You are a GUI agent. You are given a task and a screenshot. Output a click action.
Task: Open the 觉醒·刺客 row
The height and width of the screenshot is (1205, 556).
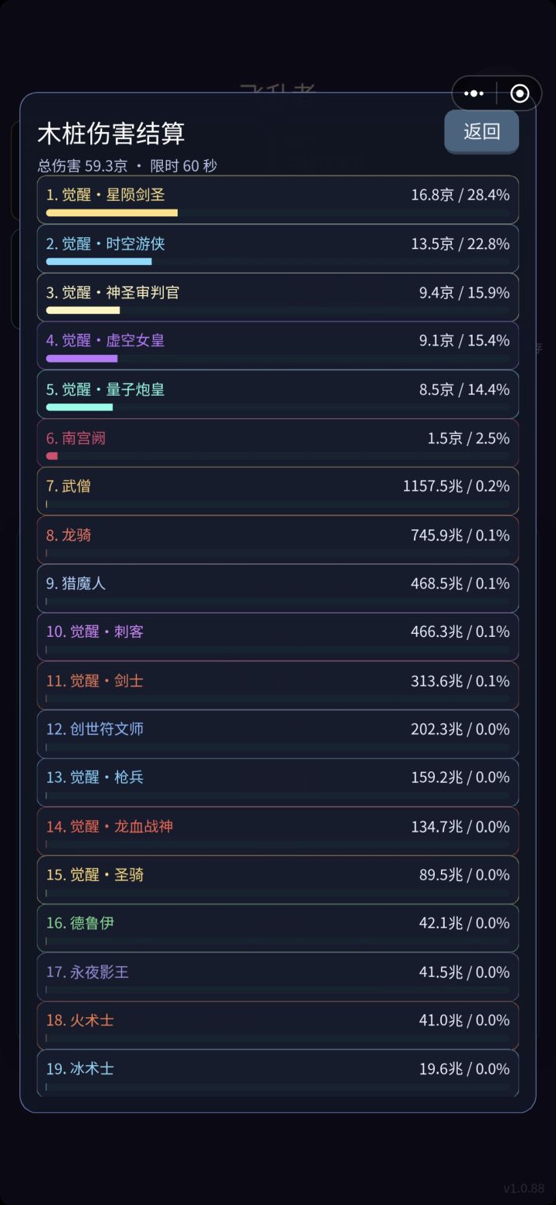coord(278,637)
